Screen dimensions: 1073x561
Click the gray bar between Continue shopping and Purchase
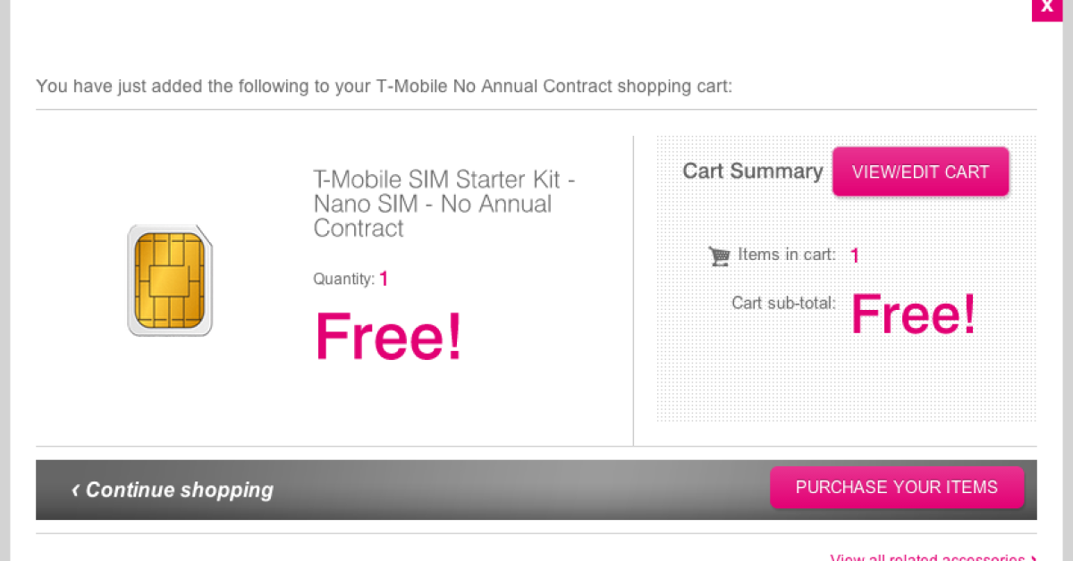[519, 490]
